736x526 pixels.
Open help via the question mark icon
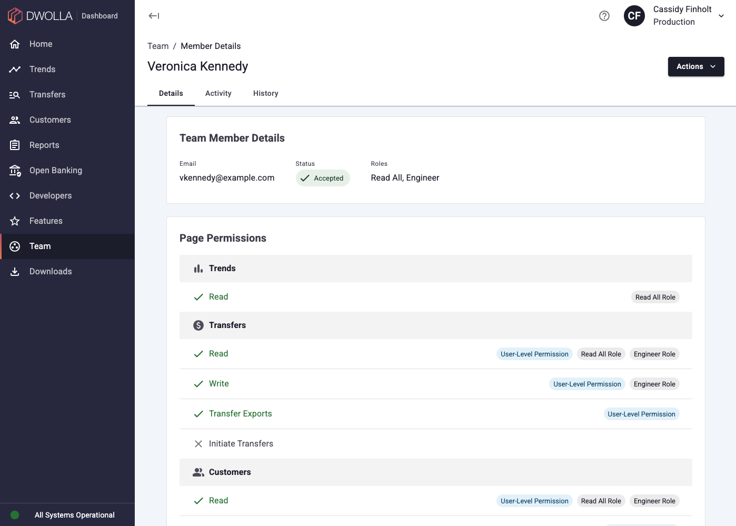click(x=604, y=16)
